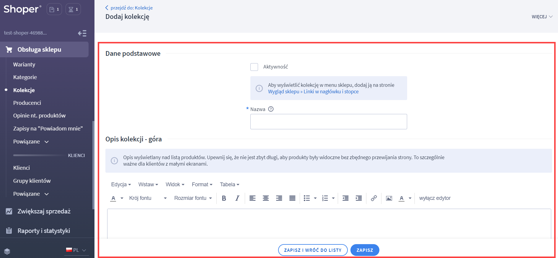Expand the WIĘCEJ menu
Image resolution: width=558 pixels, height=258 pixels.
click(x=542, y=17)
